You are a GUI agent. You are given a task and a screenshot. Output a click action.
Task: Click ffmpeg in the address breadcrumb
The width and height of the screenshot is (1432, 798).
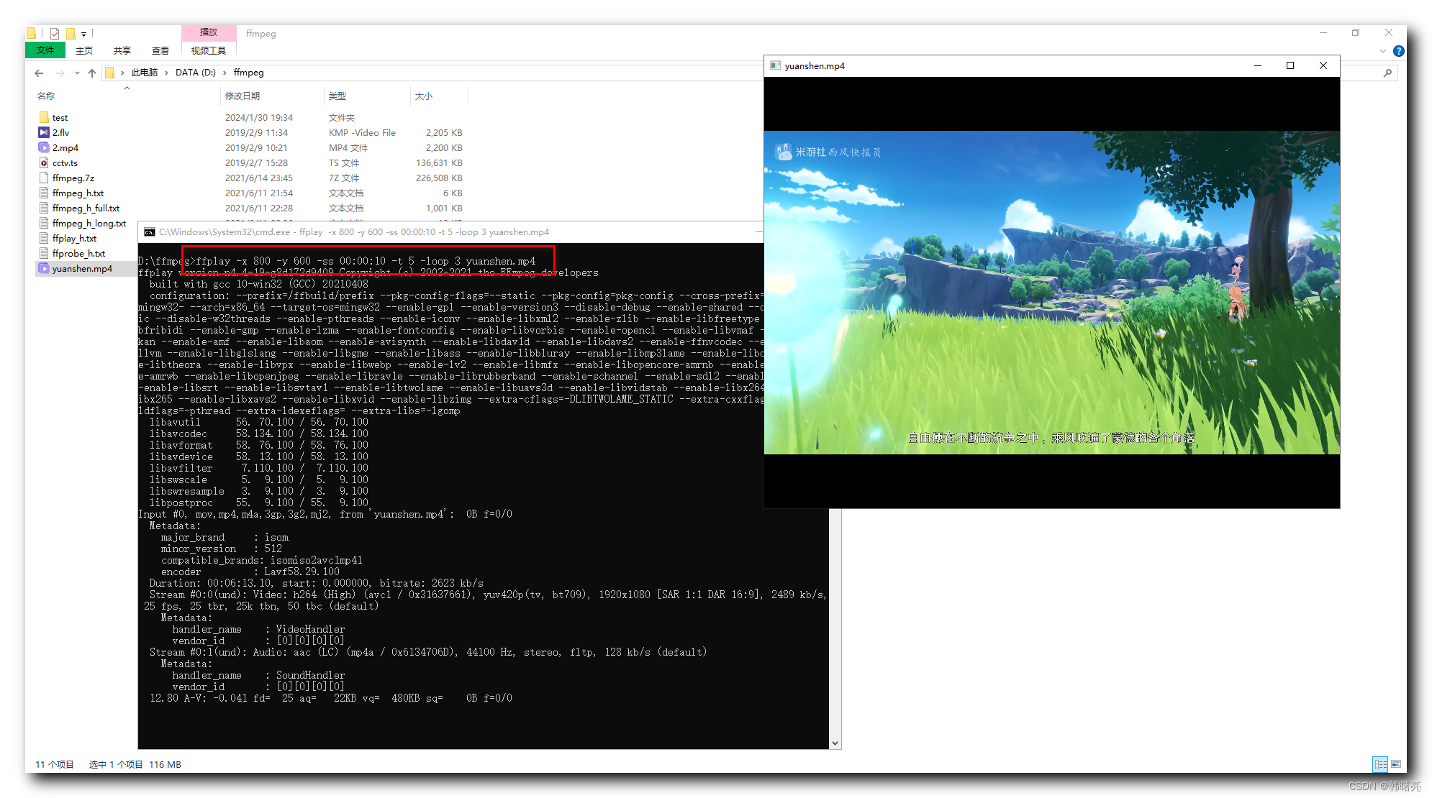249,73
